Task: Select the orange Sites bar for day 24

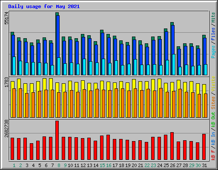Action: click(161, 103)
